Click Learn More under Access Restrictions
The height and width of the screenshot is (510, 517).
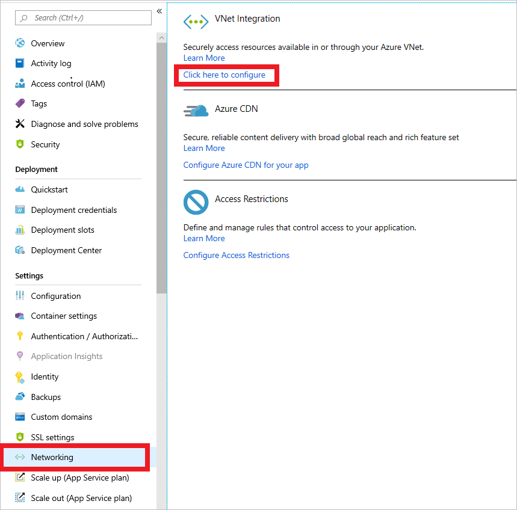tap(204, 239)
